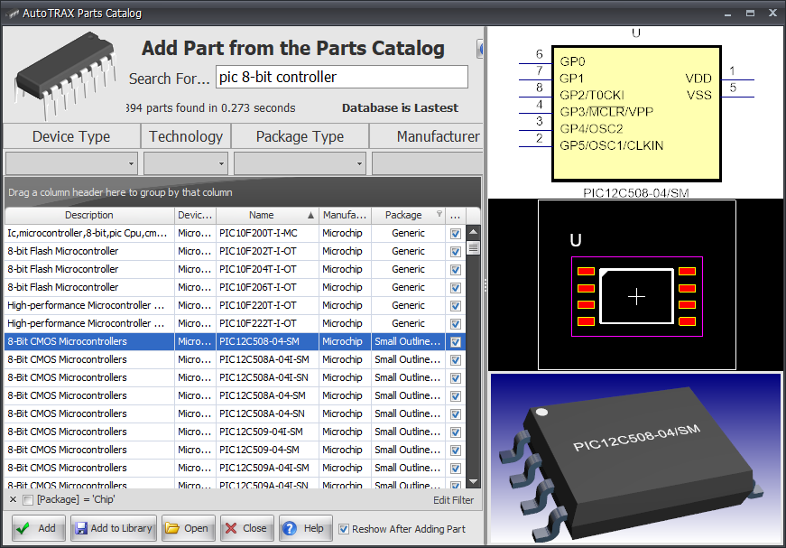The width and height of the screenshot is (786, 548).
Task: Open the Technology dropdown
Action: (x=222, y=163)
